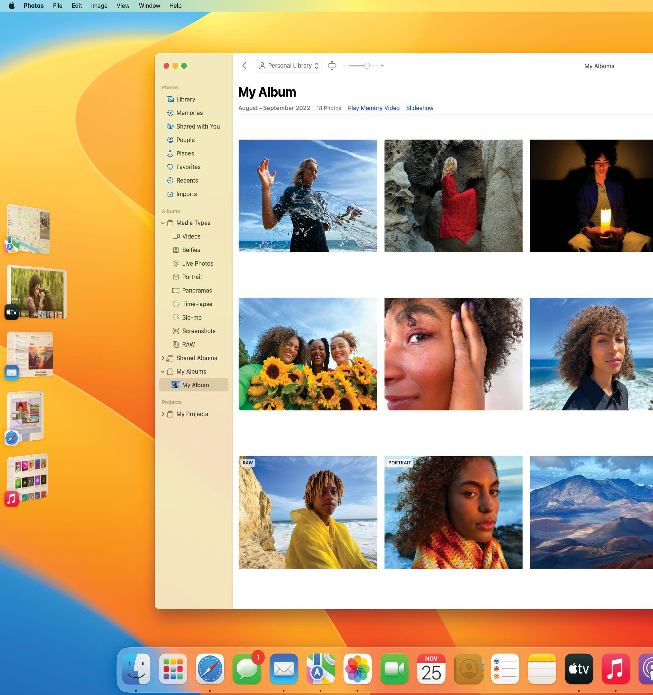Screen dimensions: 653x695
Task: Switch to the Music Stage Manager window
Action: [x=27, y=479]
